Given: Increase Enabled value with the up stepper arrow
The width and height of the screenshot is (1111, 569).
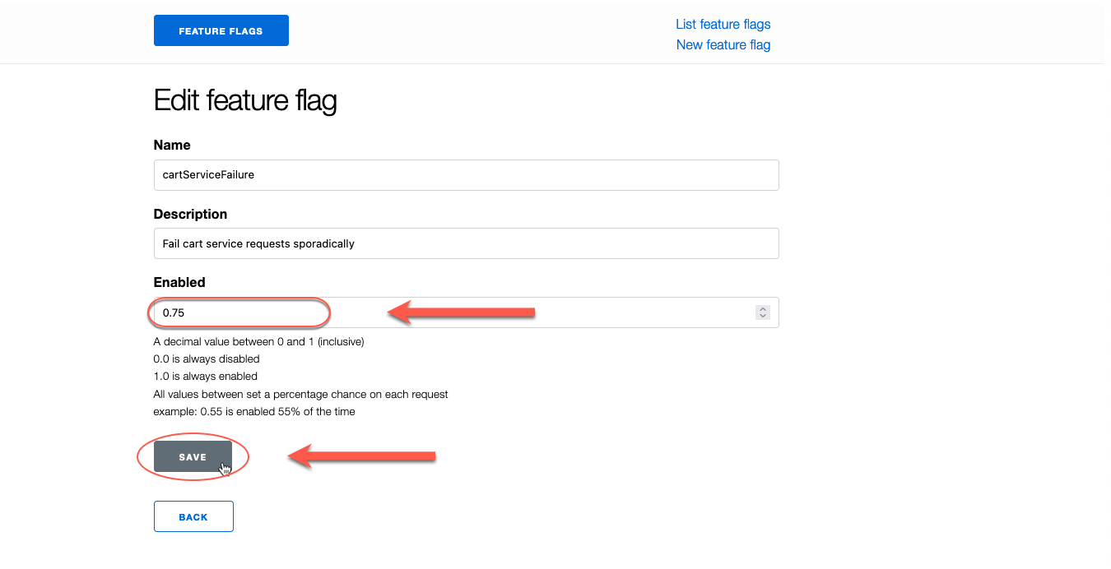Looking at the screenshot, I should (x=763, y=308).
